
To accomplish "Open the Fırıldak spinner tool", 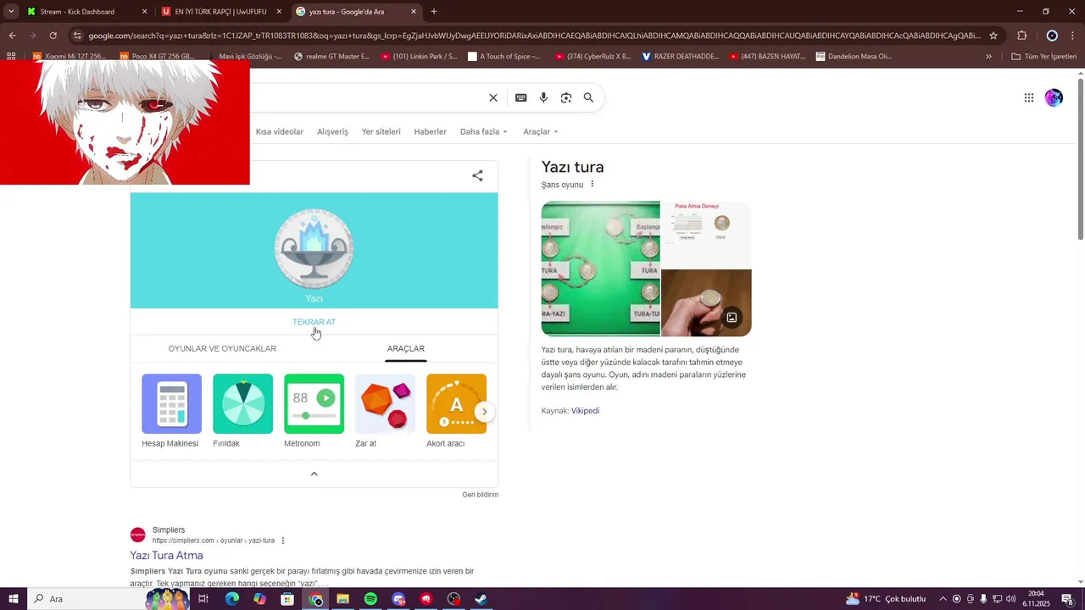I will [242, 412].
